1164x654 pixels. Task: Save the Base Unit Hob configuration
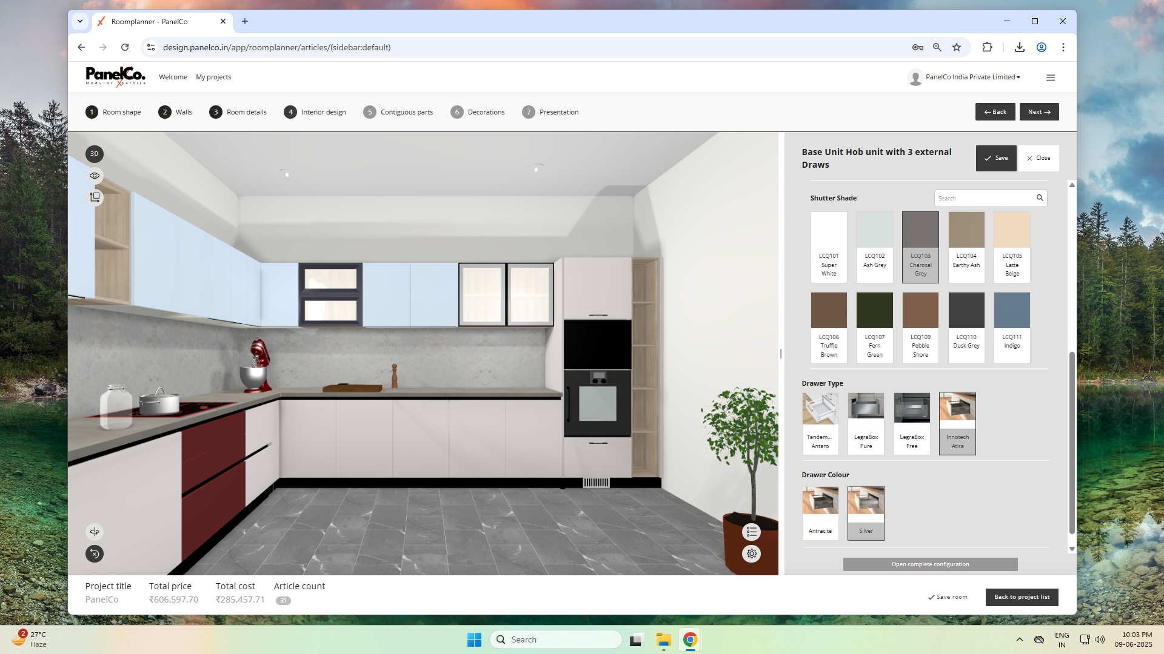995,158
